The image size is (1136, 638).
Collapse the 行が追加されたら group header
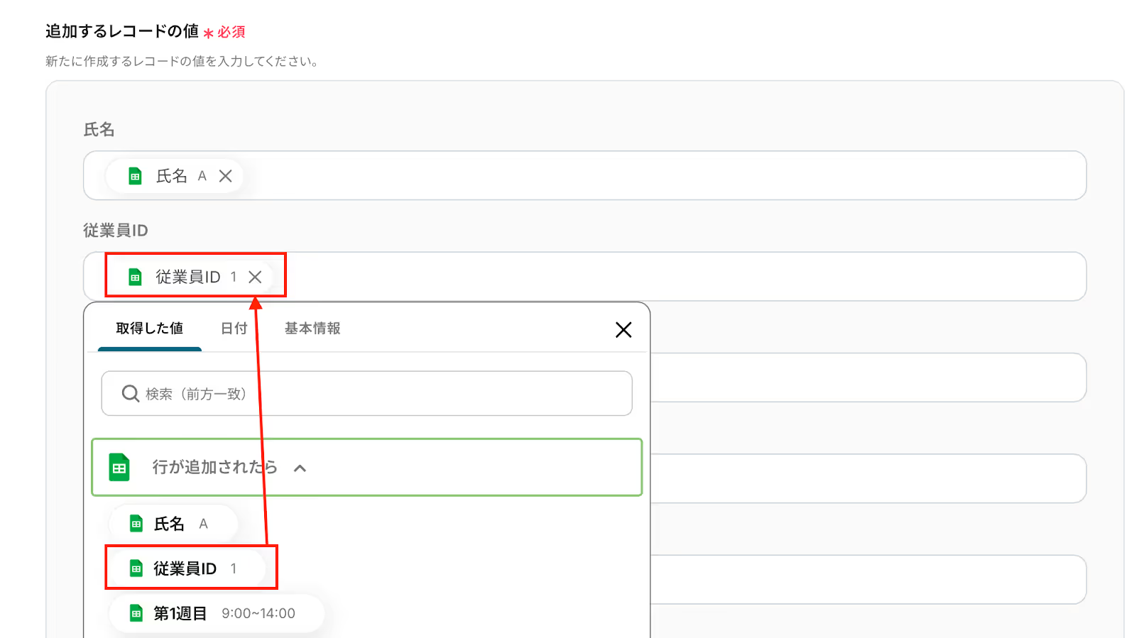(367, 467)
